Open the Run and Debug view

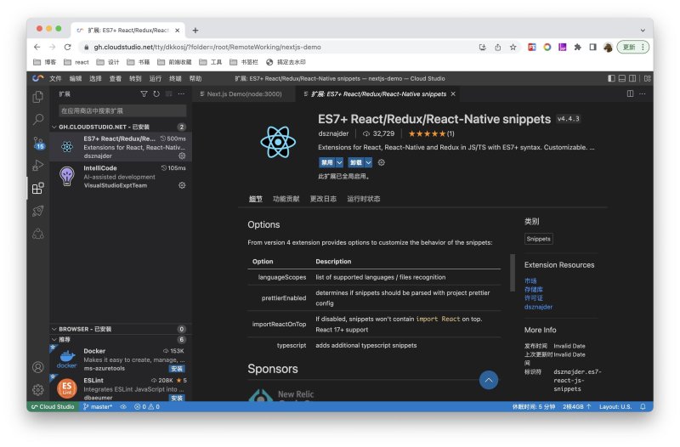click(x=38, y=165)
